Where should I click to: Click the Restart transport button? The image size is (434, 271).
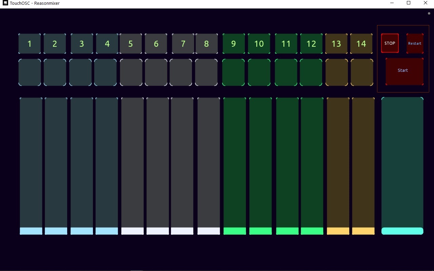[x=415, y=43]
